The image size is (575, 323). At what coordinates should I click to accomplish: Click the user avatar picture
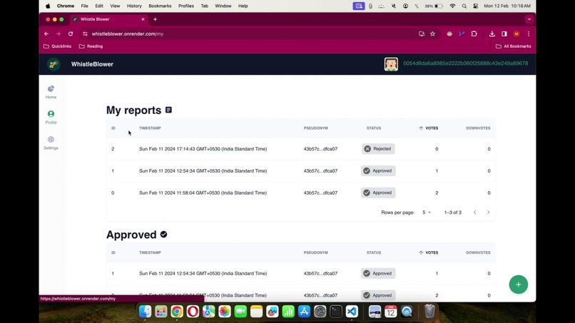point(391,64)
